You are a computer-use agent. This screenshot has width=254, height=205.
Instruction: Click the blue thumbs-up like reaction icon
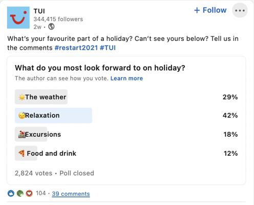point(11,193)
